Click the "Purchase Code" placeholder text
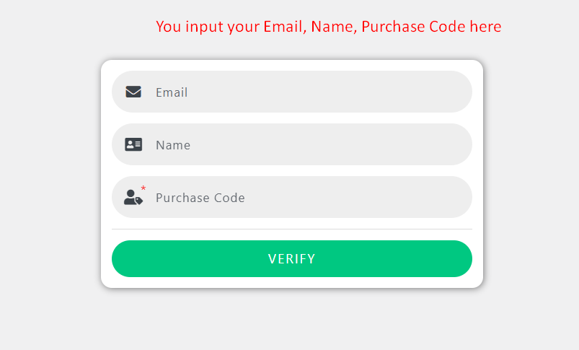 pos(200,198)
